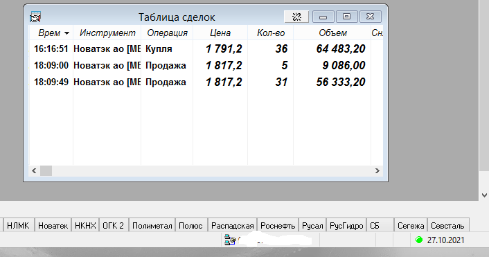
Task: Switch to the Новатек tab
Action: (53, 226)
